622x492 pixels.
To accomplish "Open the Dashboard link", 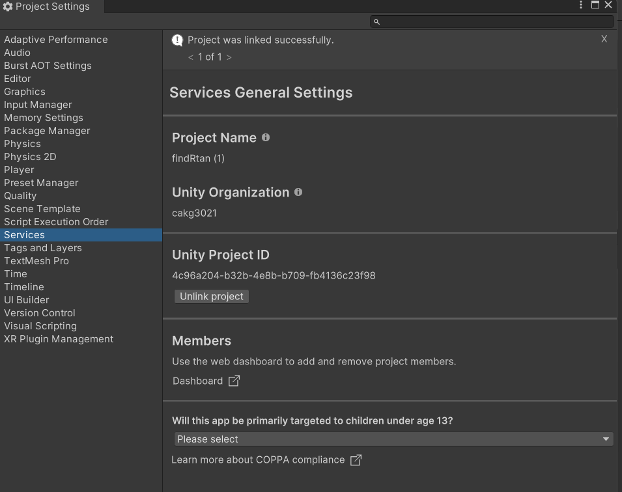I will point(197,381).
